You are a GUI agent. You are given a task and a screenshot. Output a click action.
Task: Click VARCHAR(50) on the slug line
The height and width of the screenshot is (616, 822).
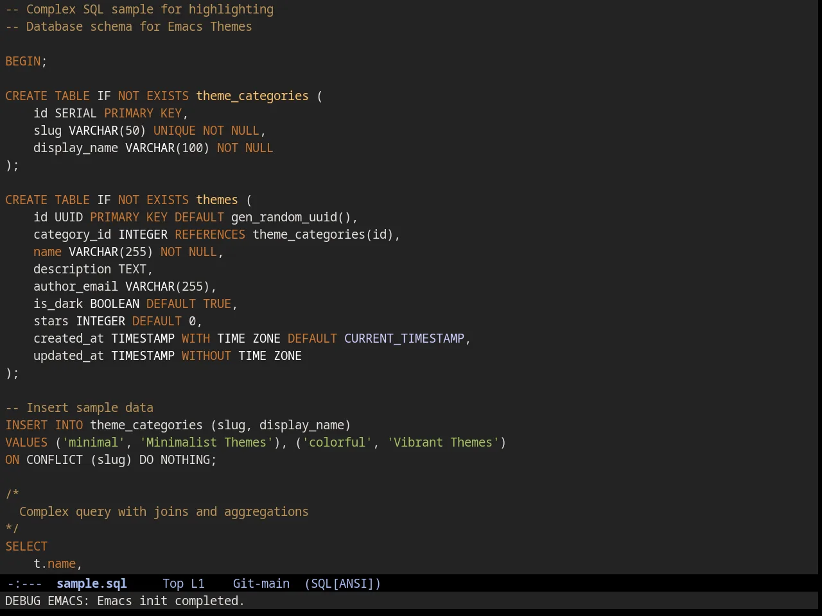107,130
